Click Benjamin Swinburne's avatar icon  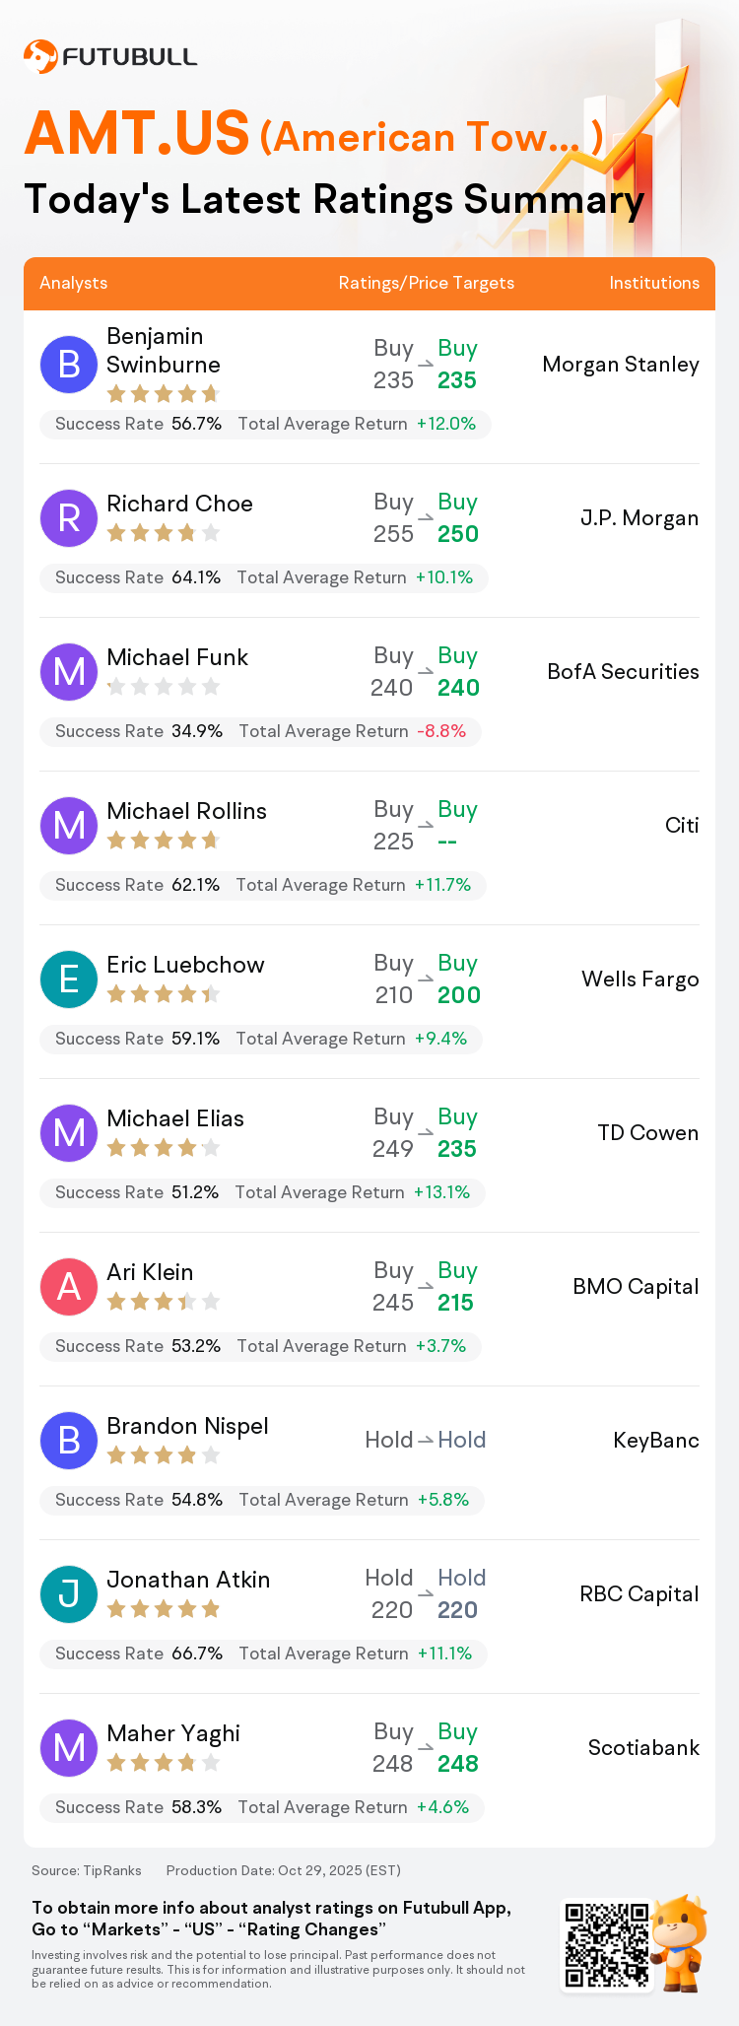pyautogui.click(x=69, y=364)
